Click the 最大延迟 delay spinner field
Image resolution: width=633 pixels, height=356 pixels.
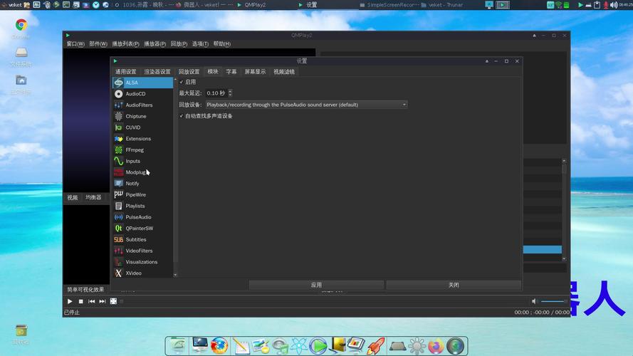[x=219, y=93]
